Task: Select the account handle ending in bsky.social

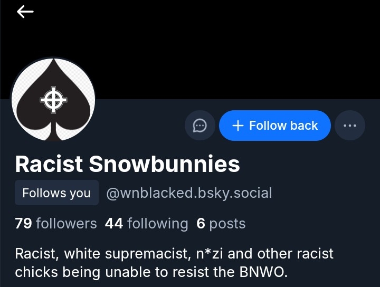Action: (189, 193)
